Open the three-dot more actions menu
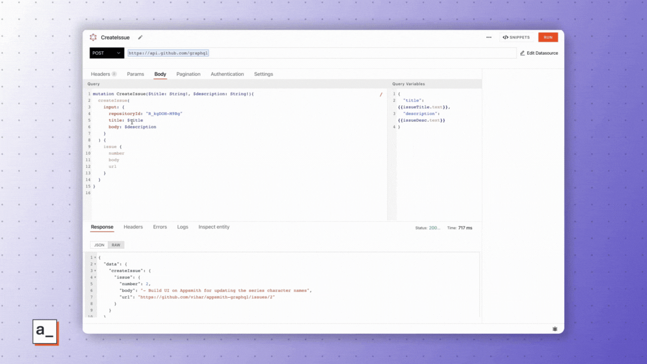Viewport: 647px width, 364px height. 489,37
